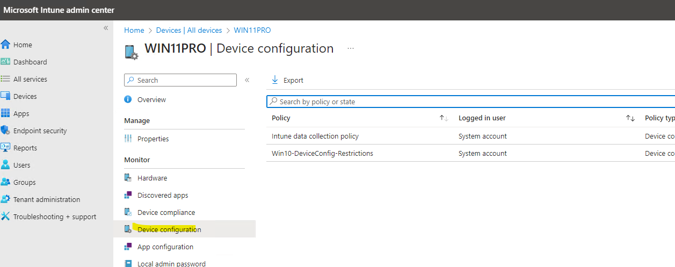Image resolution: width=675 pixels, height=267 pixels.
Task: Click the Troubleshooting + support tools icon
Action: click(x=5, y=217)
